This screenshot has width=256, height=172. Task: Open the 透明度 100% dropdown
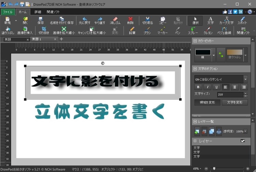click(245, 131)
